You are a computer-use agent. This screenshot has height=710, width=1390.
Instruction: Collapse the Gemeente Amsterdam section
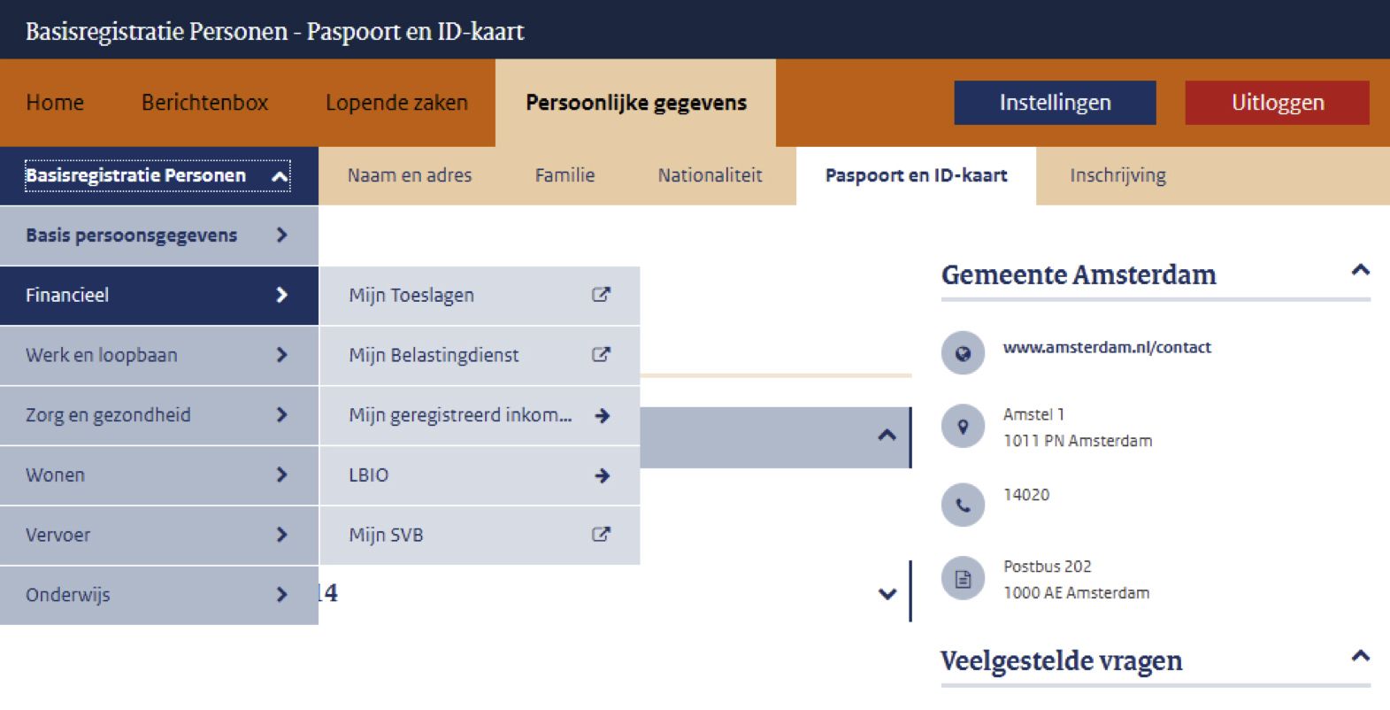click(x=1361, y=271)
